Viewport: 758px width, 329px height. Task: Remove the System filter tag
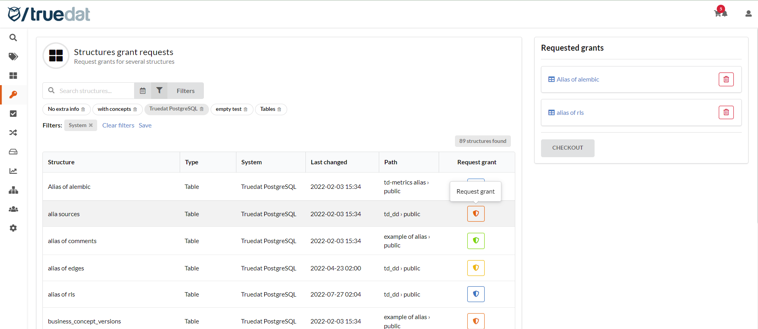pyautogui.click(x=91, y=126)
